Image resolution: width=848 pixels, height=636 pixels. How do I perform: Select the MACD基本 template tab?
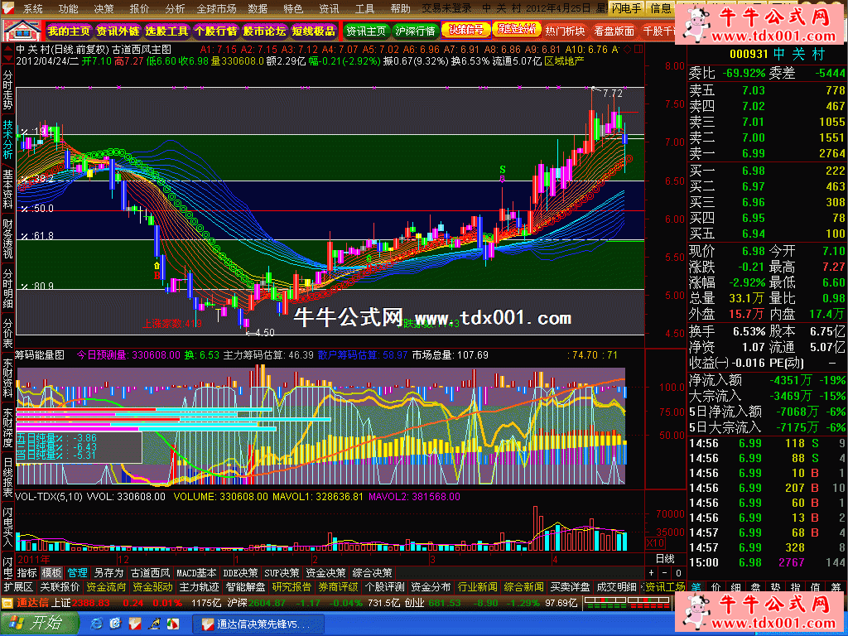click(x=196, y=573)
